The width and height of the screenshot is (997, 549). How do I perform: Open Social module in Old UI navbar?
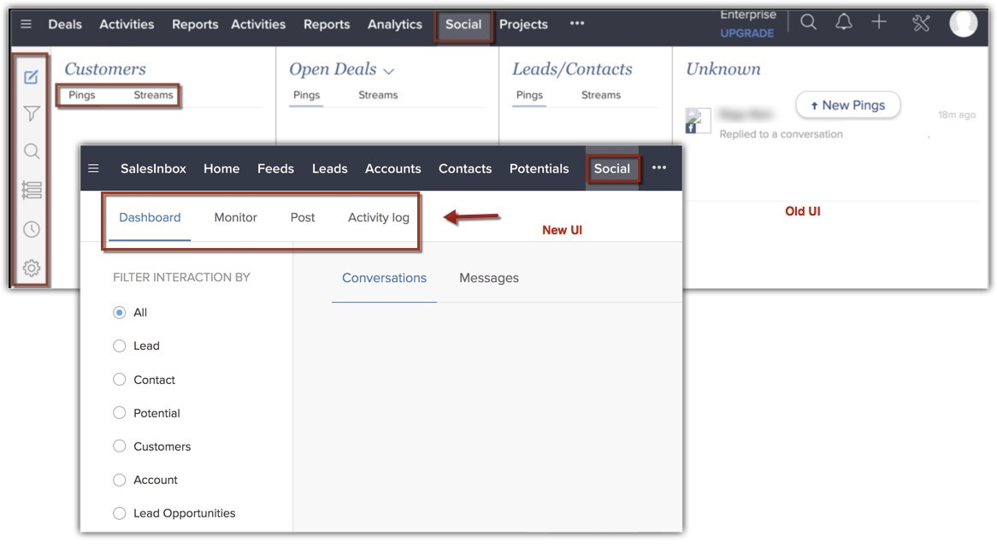point(463,24)
